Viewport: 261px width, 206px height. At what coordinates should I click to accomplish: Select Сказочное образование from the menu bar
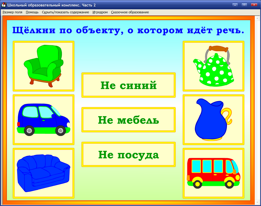130,12
